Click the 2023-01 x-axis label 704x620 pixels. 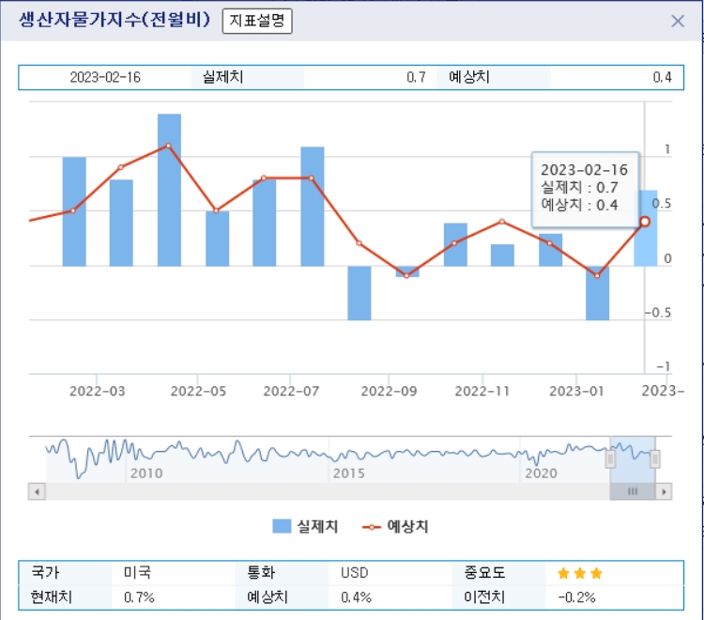[x=576, y=391]
